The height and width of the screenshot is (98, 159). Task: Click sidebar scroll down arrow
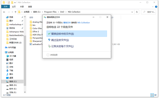(x=25, y=92)
